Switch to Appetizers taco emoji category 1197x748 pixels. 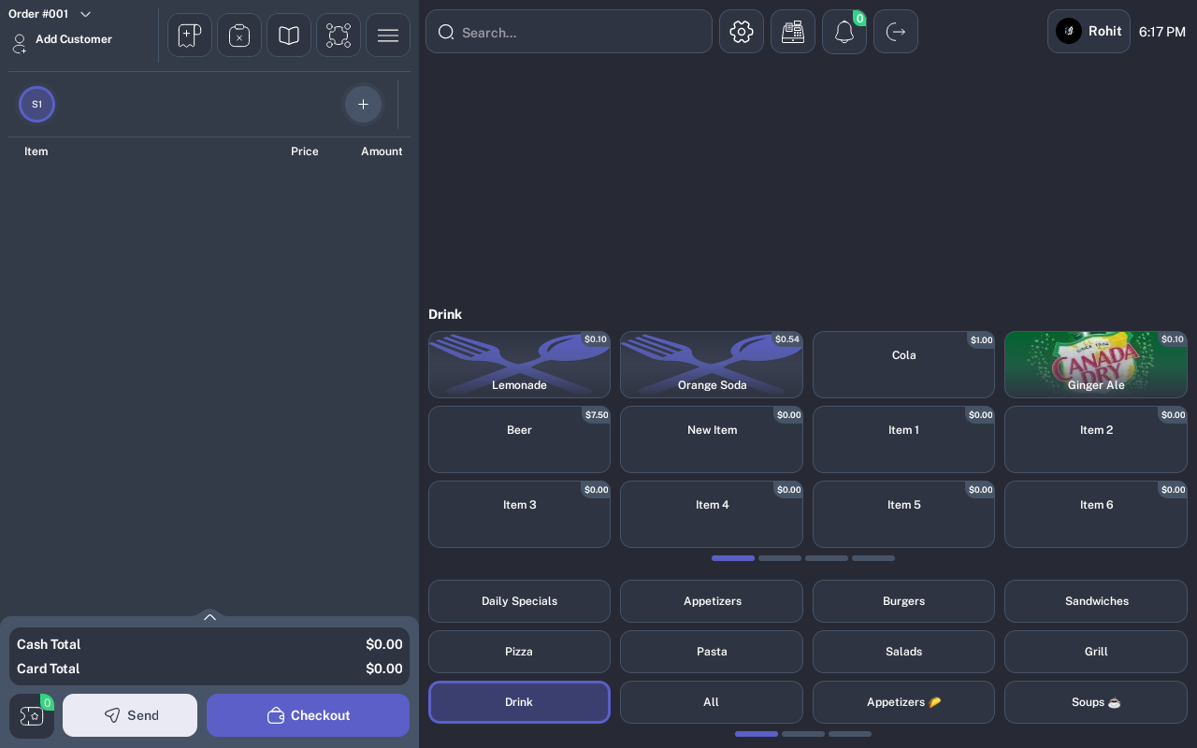click(x=903, y=702)
